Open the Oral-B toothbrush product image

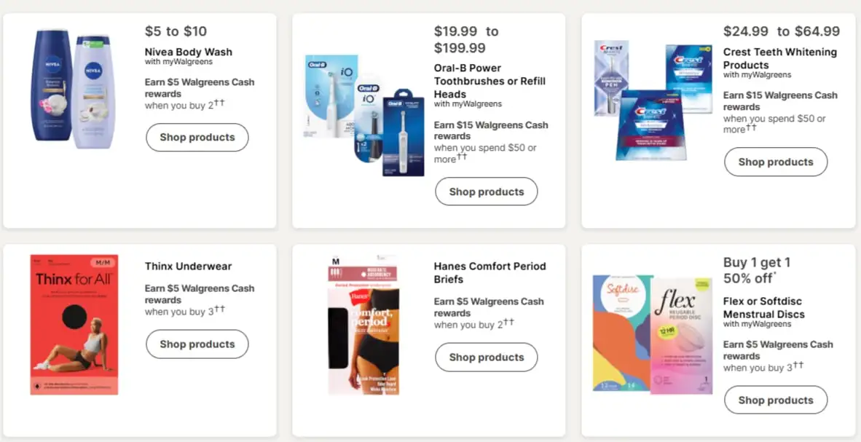[363, 115]
